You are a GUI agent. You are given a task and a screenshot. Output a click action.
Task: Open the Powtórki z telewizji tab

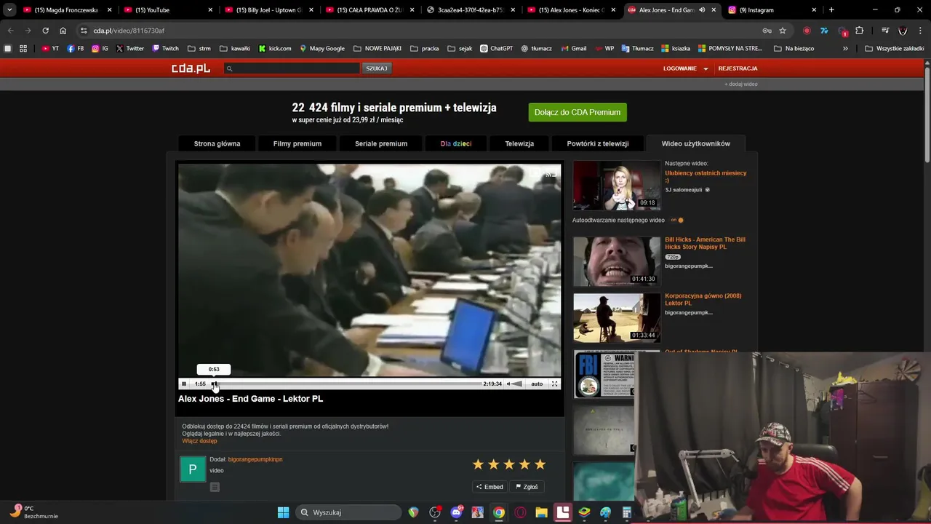598,143
